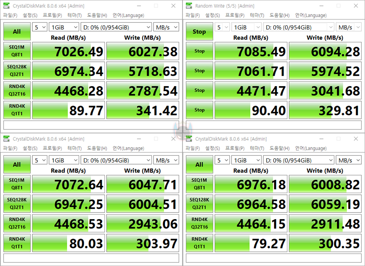Image resolution: width=365 pixels, height=266 pixels.
Task: Open MB/s unit dropdown in bottom-right window
Action: point(349,160)
